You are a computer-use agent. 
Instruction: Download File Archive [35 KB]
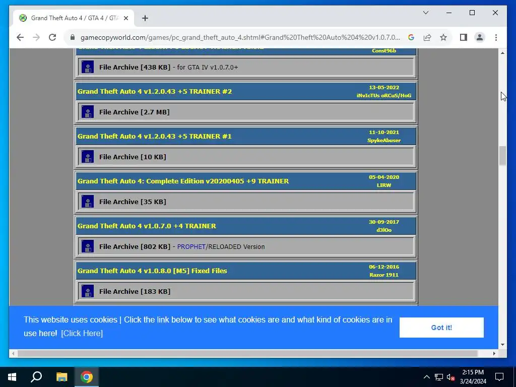click(133, 202)
